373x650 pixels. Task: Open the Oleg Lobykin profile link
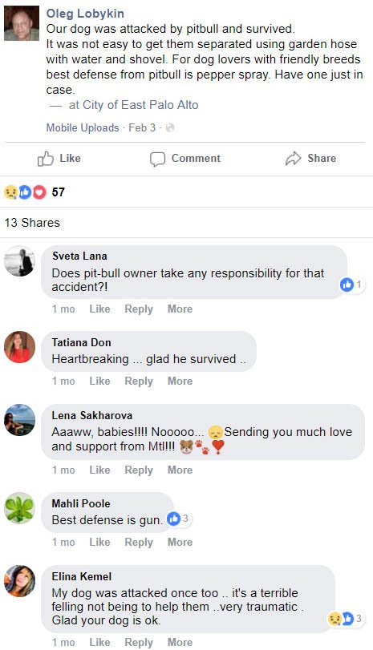pos(85,14)
